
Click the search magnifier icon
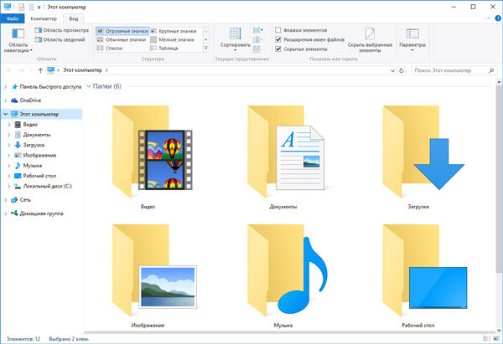[491, 70]
